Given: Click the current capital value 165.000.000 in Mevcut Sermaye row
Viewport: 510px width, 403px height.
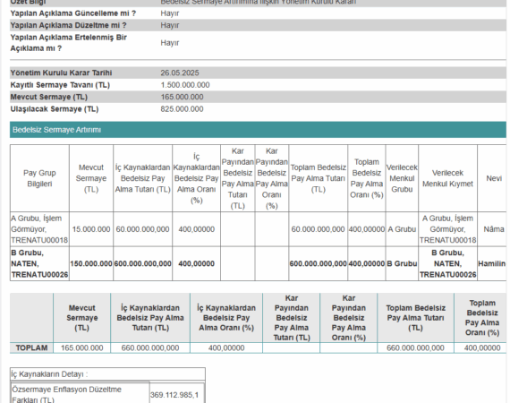Looking at the screenshot, I should [x=182, y=97].
